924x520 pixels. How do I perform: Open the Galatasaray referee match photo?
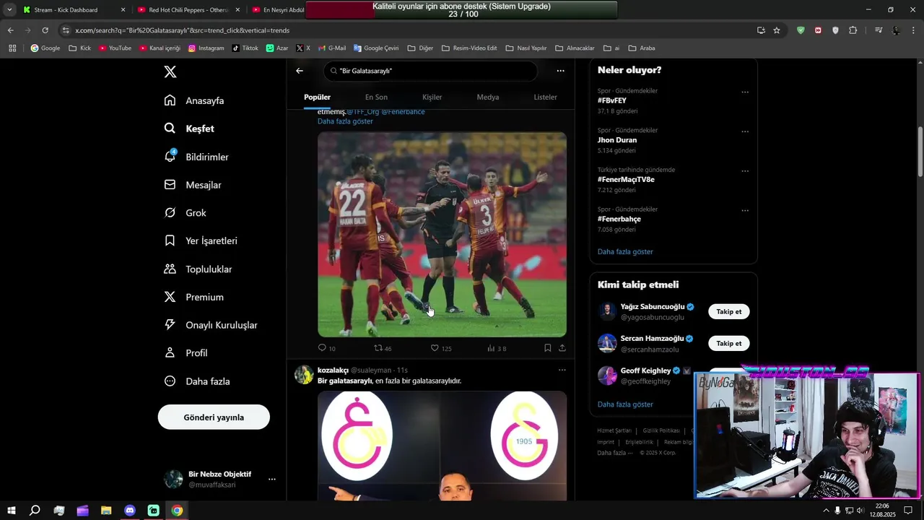coord(442,234)
